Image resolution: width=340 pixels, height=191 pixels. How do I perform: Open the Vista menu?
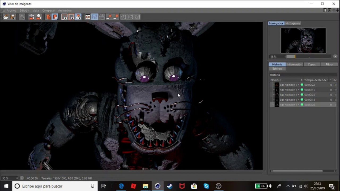point(36,10)
